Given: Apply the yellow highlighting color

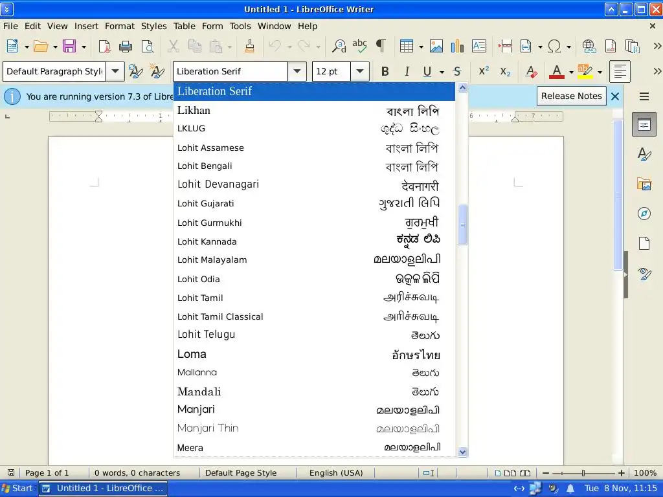Looking at the screenshot, I should pyautogui.click(x=585, y=71).
